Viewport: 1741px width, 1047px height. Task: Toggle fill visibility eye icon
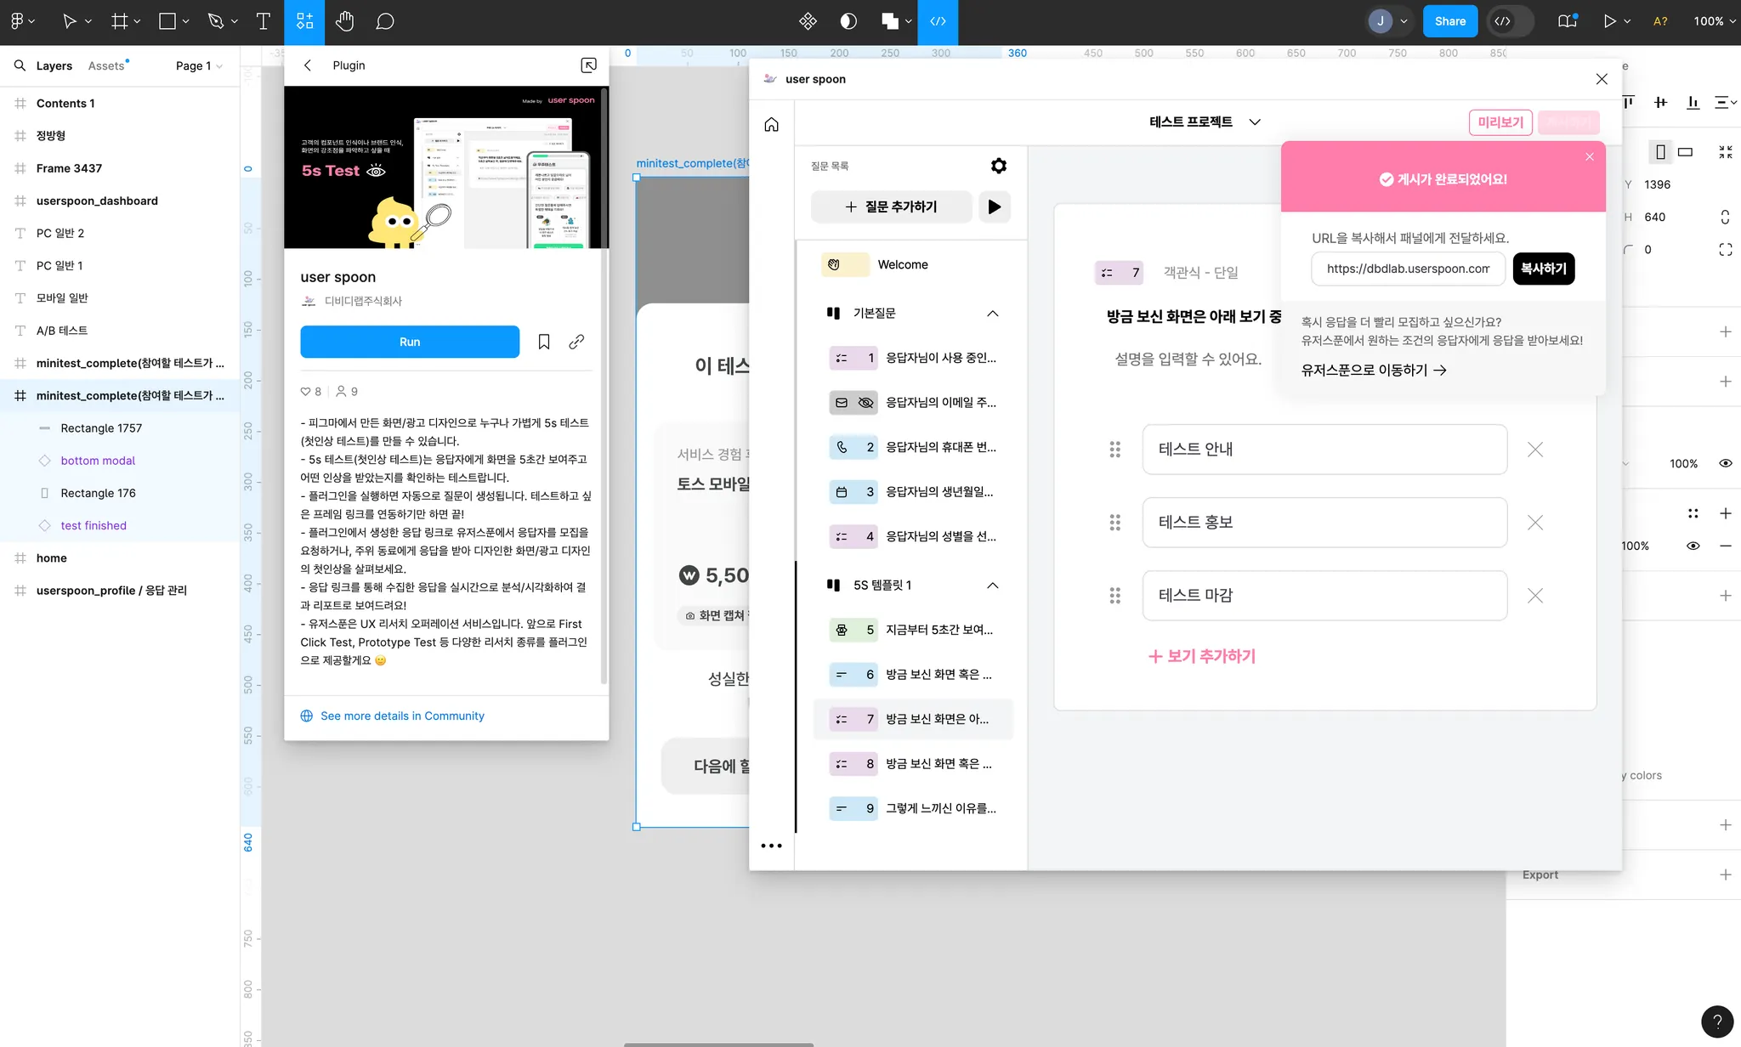coord(1693,546)
